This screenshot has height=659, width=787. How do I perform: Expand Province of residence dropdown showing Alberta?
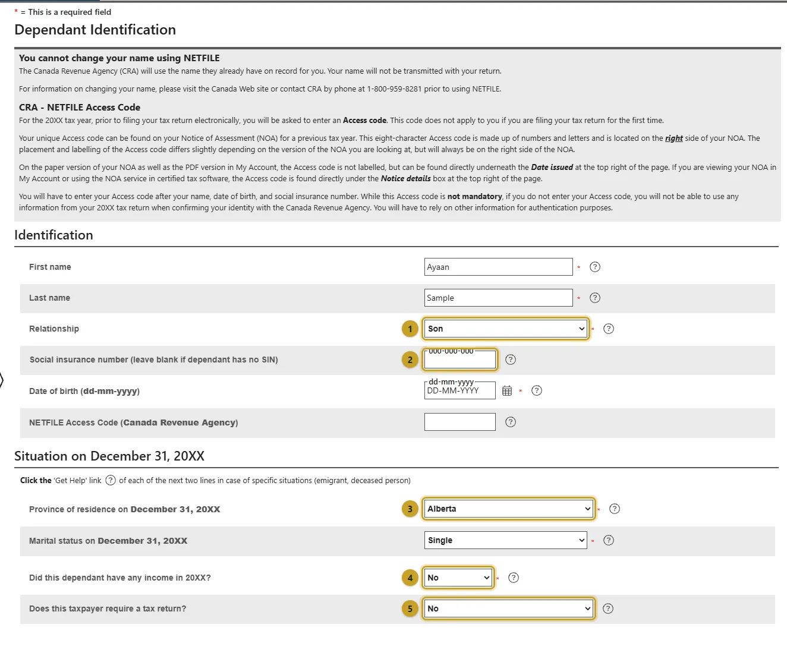(509, 509)
